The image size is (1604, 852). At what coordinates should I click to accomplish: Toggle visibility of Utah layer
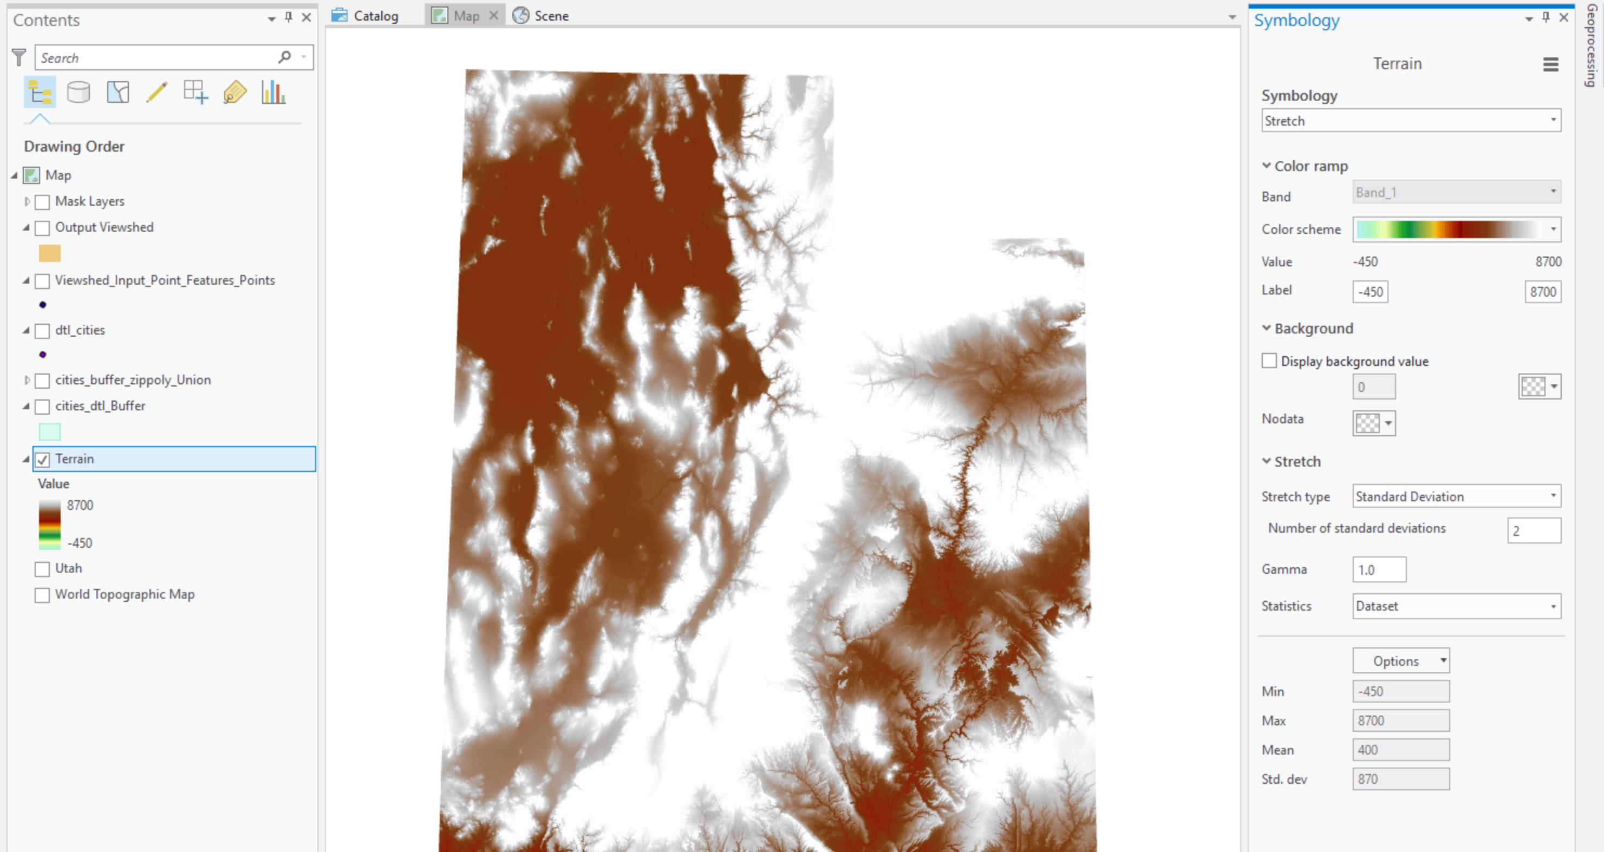pos(40,569)
